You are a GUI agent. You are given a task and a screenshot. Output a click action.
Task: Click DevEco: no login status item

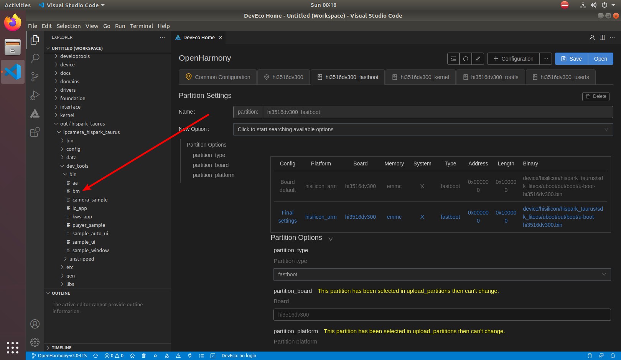coord(239,356)
